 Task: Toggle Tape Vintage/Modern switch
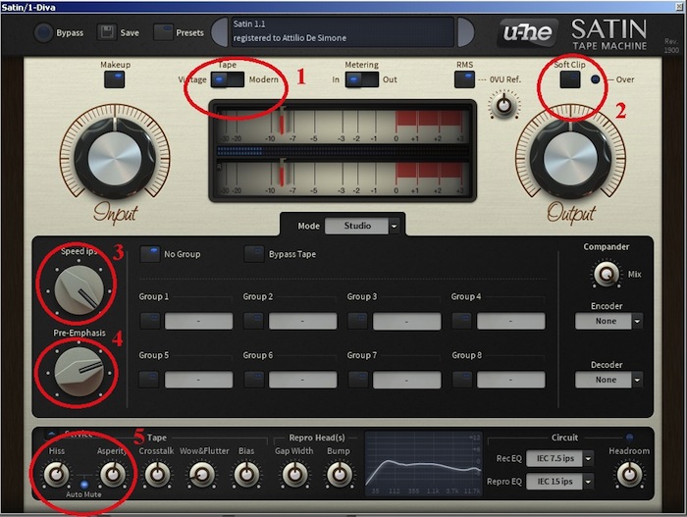point(228,80)
